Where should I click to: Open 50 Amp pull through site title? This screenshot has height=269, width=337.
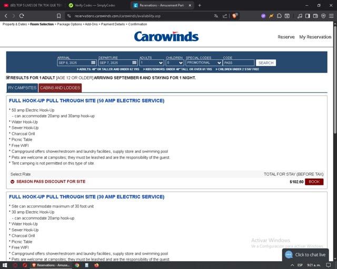(x=86, y=100)
